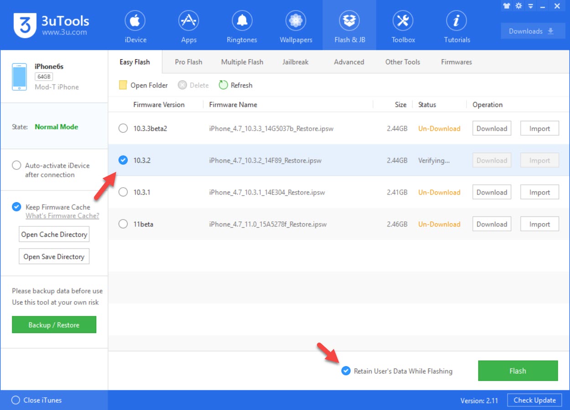
Task: Select the 10.3.3beta2 firmware radio button
Action: click(x=123, y=128)
